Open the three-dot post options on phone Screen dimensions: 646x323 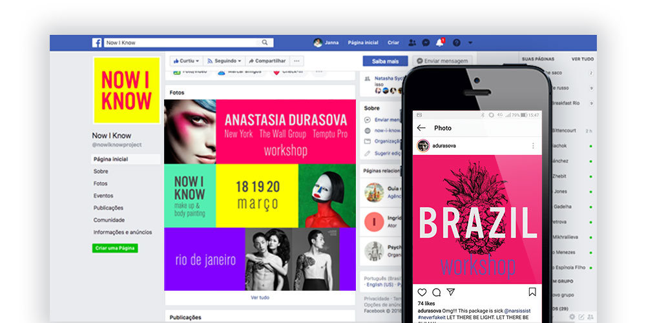pyautogui.click(x=533, y=146)
